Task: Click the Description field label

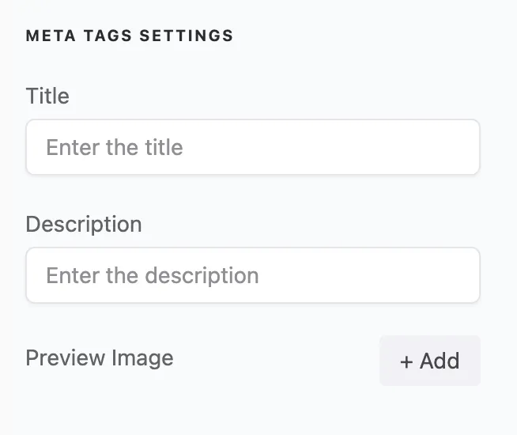Action: point(84,225)
